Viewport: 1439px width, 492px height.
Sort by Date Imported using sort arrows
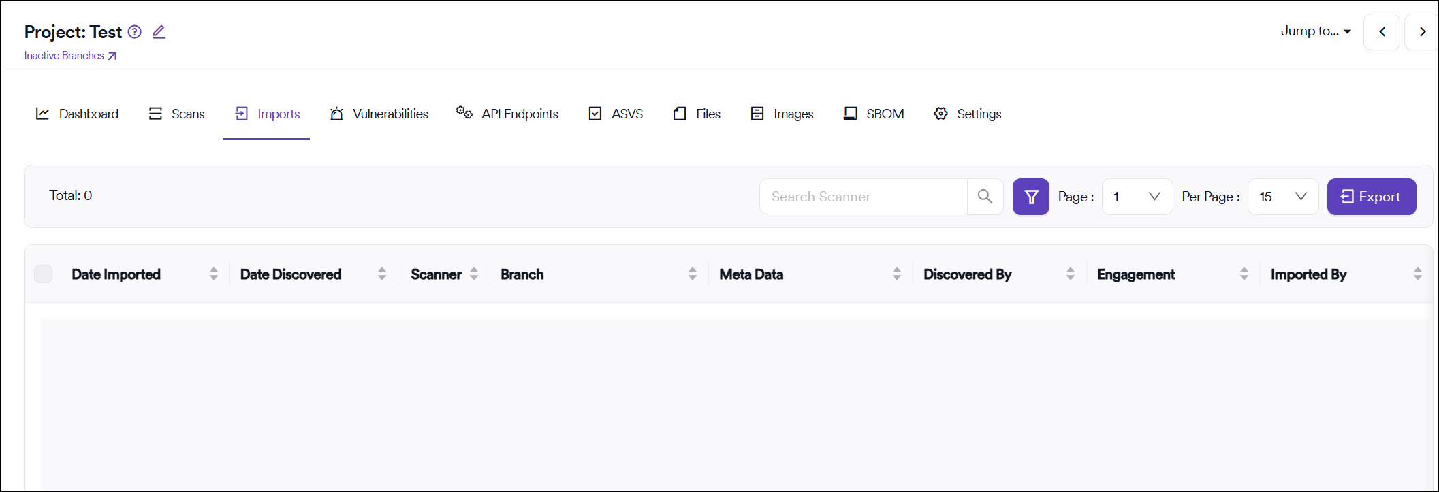click(x=214, y=274)
